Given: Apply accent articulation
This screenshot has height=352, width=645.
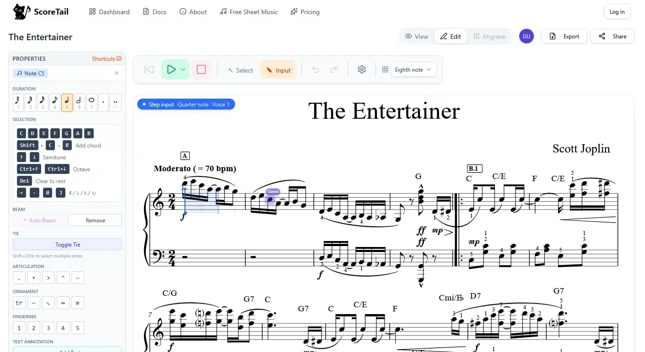Looking at the screenshot, I should (48, 278).
